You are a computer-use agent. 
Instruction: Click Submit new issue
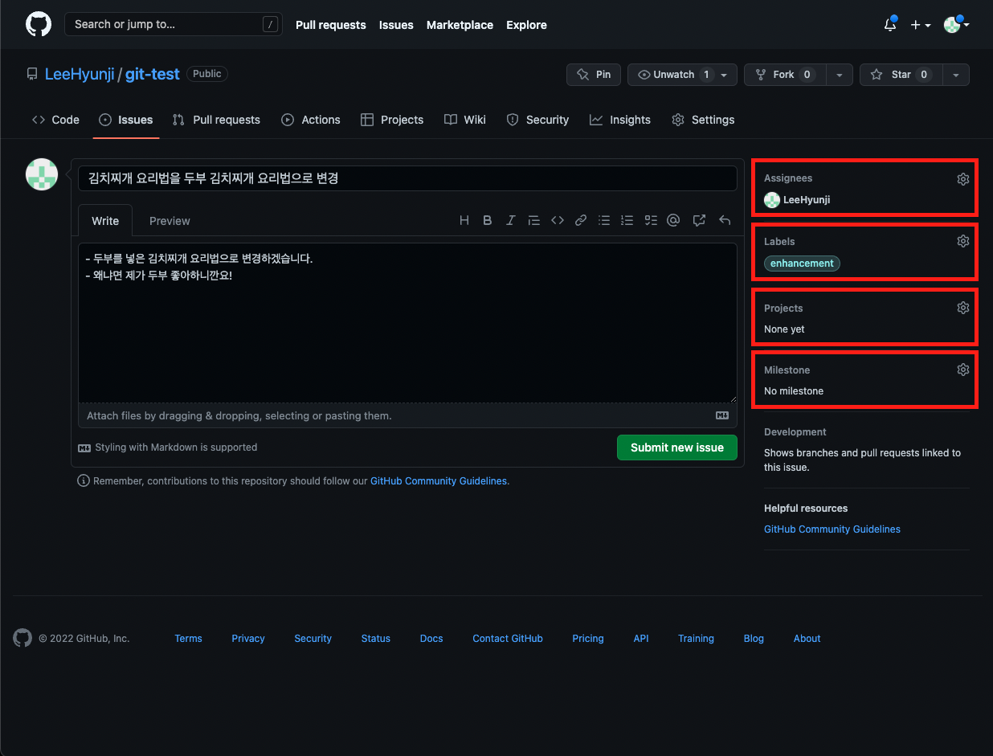tap(677, 447)
